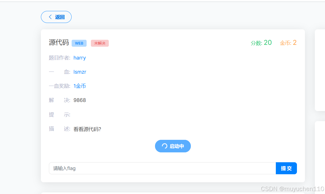Click the description text 看看源代码?
This screenshot has width=325, height=194.
[x=87, y=129]
